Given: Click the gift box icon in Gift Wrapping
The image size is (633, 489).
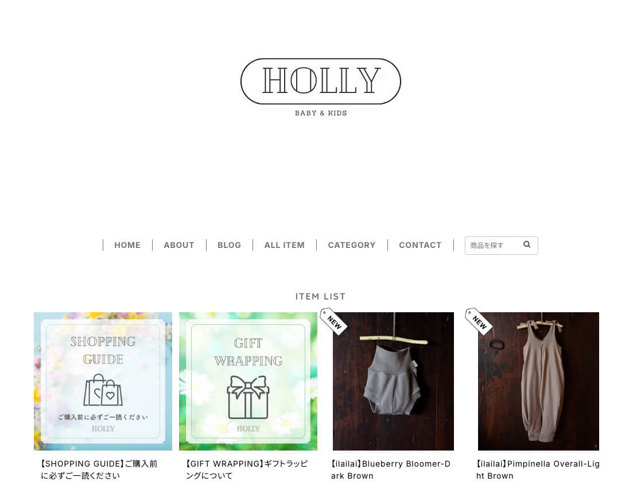Looking at the screenshot, I should (248, 397).
